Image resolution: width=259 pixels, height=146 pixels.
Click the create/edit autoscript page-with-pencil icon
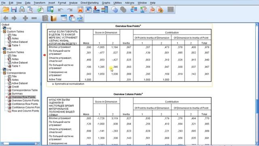(x=152, y=10)
